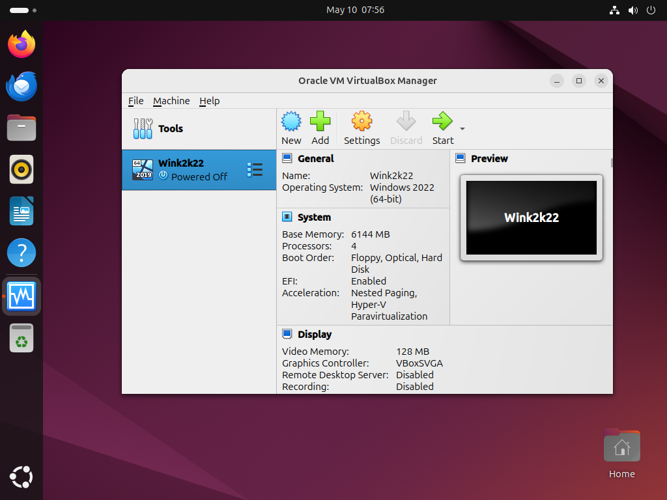667x500 pixels.
Task: Open the Help question mark dock icon
Action: [21, 253]
